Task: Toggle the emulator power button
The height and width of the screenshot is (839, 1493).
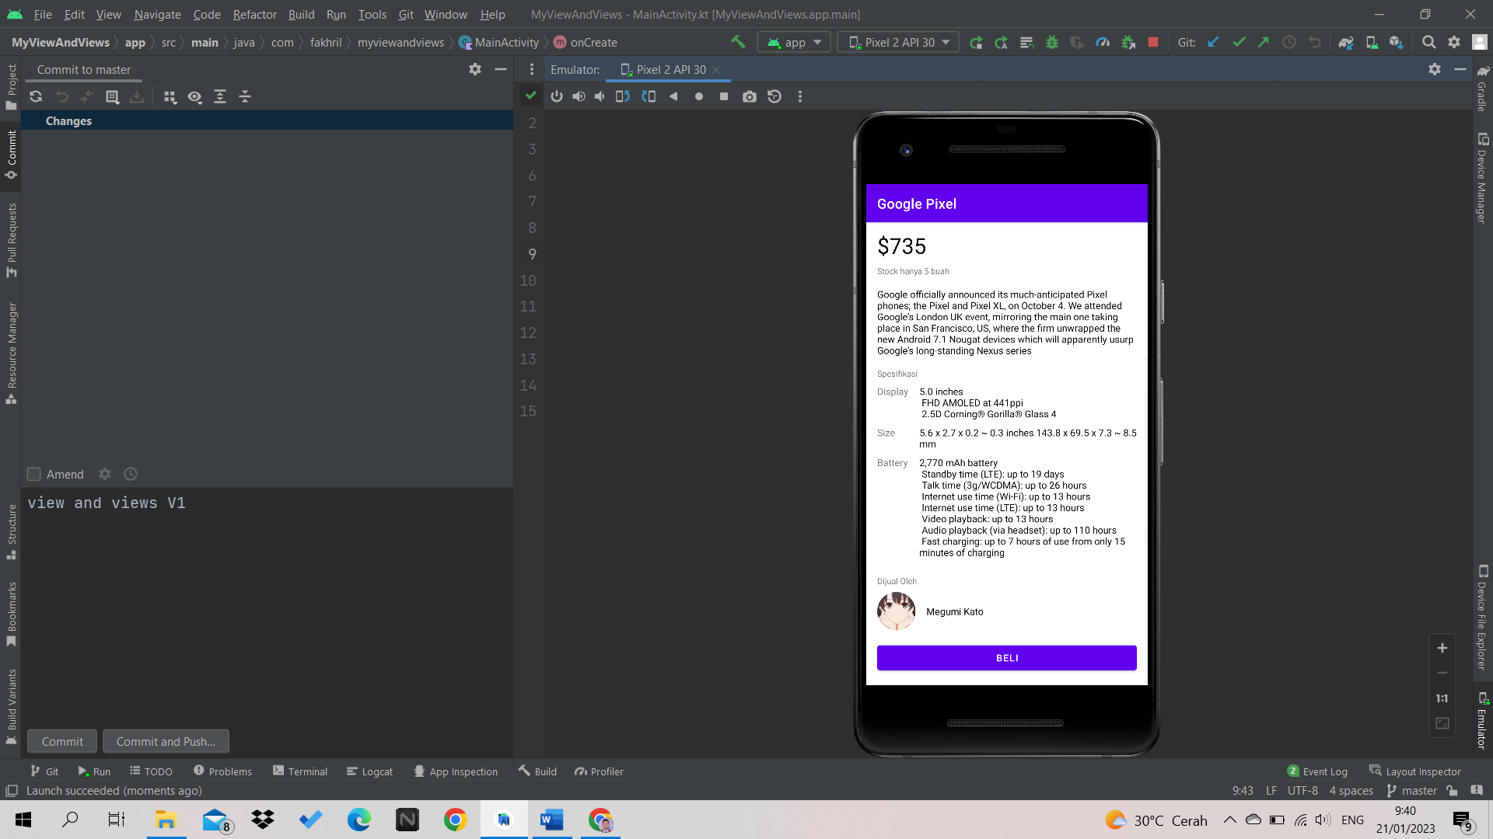Action: tap(557, 96)
